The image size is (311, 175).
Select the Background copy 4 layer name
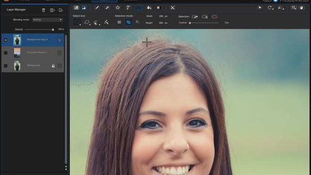[x=37, y=39]
